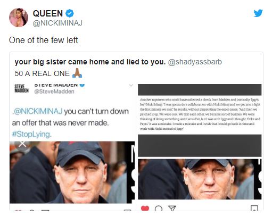Click the article text excerpt screenshot
The height and width of the screenshot is (216, 272).
(200, 114)
